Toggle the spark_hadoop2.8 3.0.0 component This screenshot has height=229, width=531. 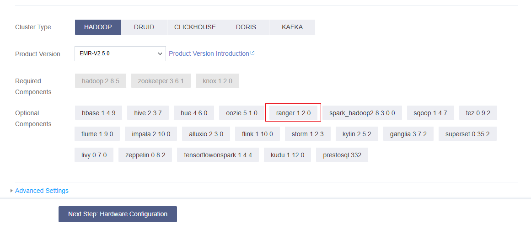coord(362,112)
